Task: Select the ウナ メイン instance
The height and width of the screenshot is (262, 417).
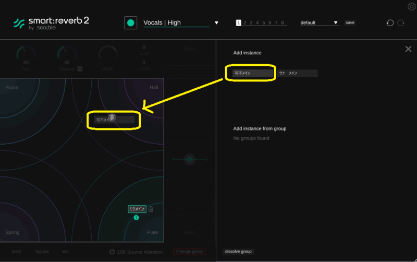Action: (x=297, y=73)
